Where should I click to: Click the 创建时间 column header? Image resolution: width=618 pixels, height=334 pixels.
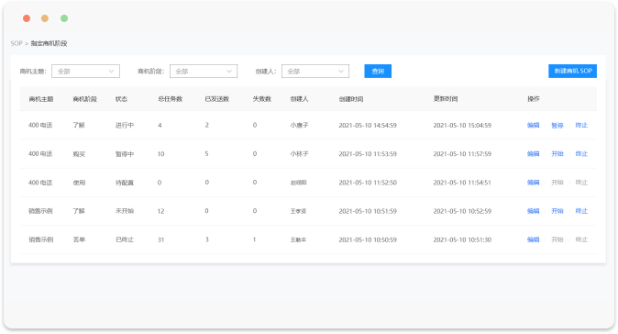click(x=351, y=99)
